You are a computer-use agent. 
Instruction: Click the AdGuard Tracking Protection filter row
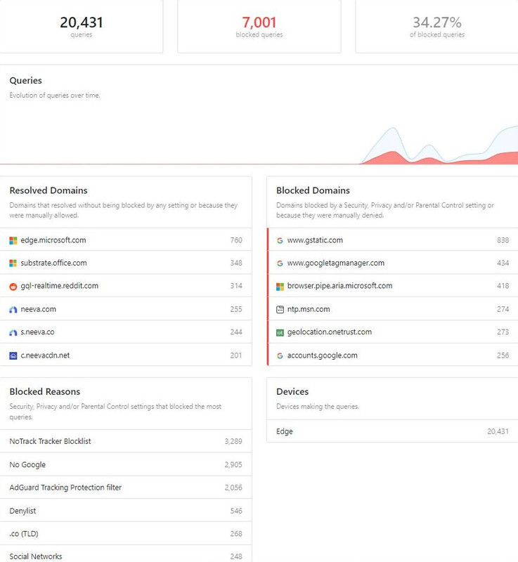(126, 488)
